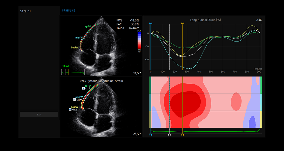Click the mini ECG trace under HR
Image resolution: width=284 pixels, height=151 pixels.
pos(73,72)
